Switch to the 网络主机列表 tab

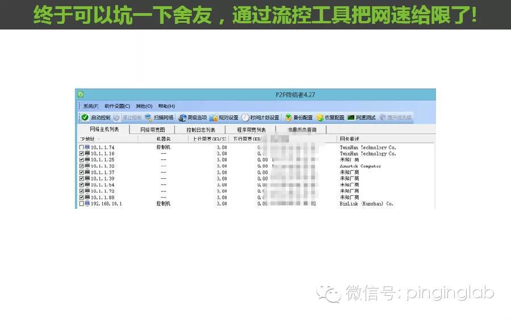(104, 129)
